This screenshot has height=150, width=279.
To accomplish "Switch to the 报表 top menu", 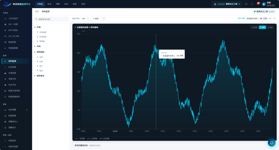I will click(75, 4).
